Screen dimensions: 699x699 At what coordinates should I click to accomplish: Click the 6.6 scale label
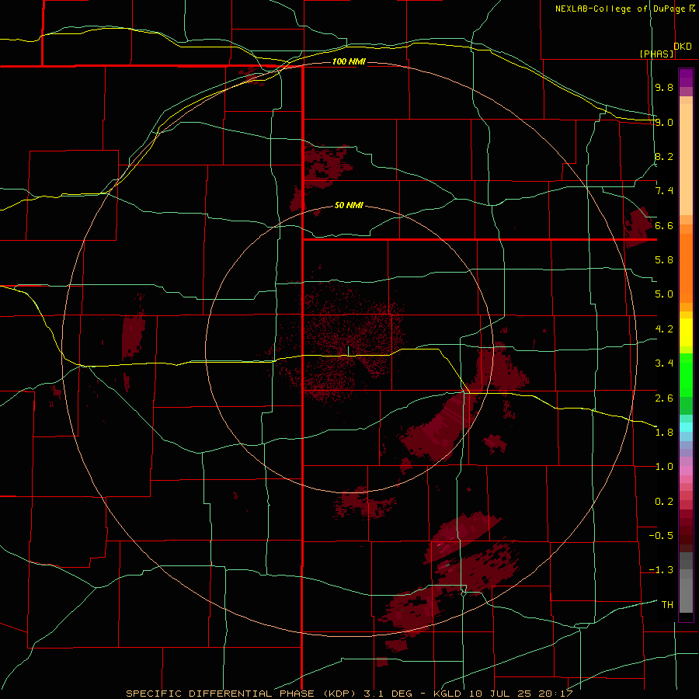pyautogui.click(x=664, y=225)
